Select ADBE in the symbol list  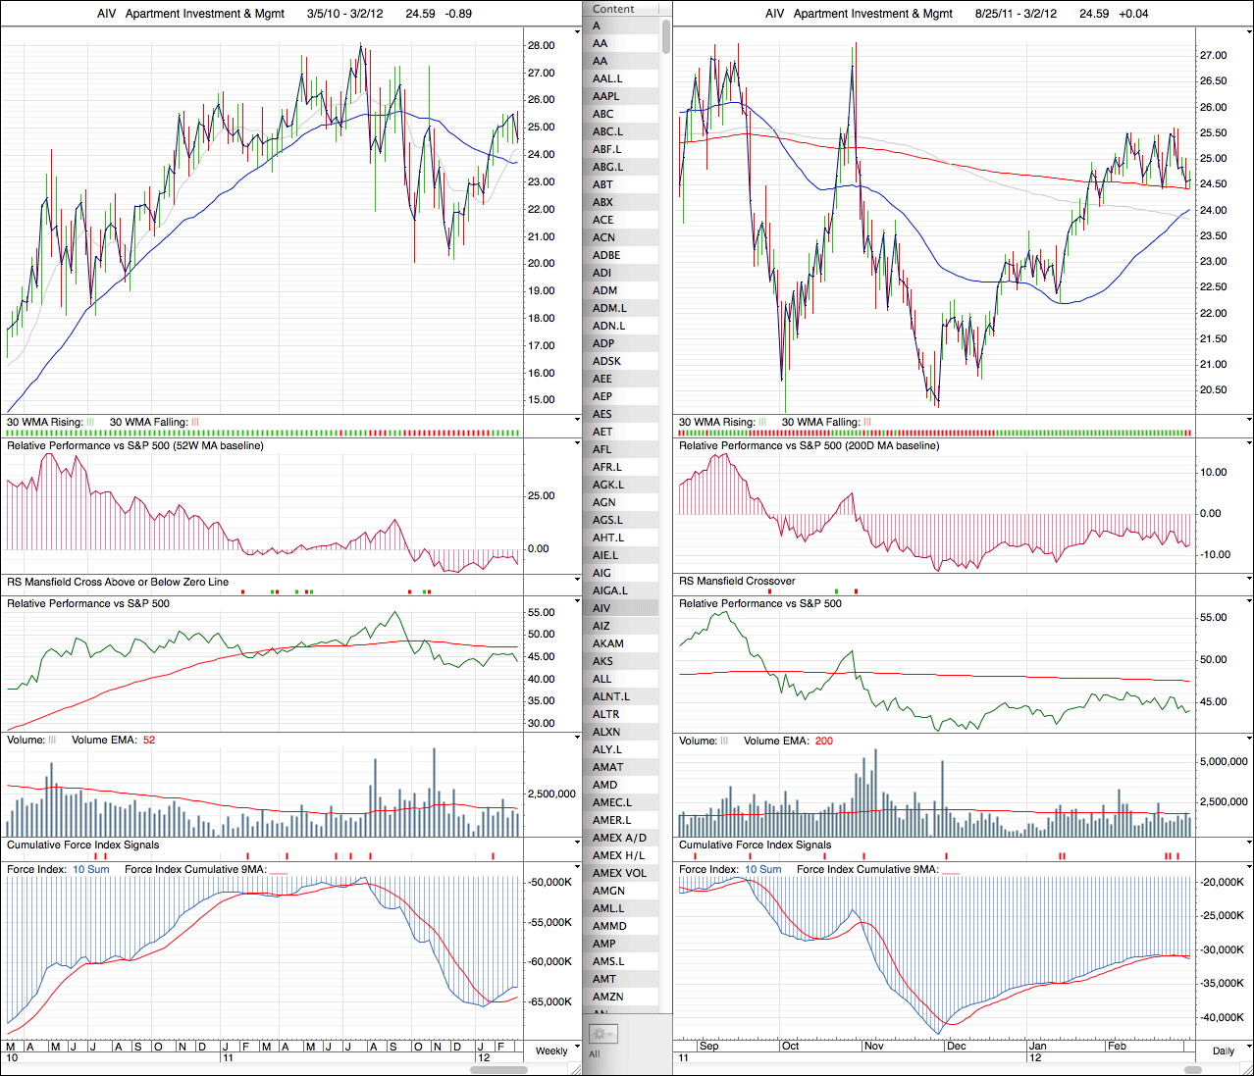[607, 255]
